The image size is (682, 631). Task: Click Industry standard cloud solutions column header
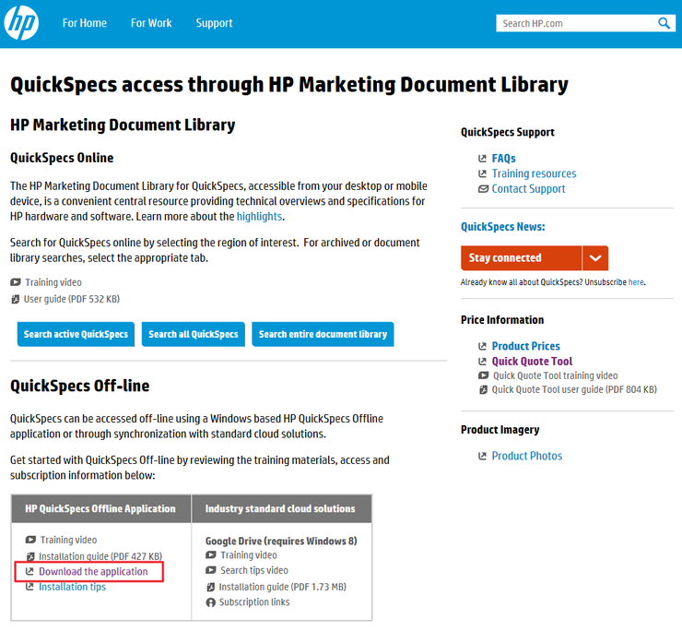point(280,508)
